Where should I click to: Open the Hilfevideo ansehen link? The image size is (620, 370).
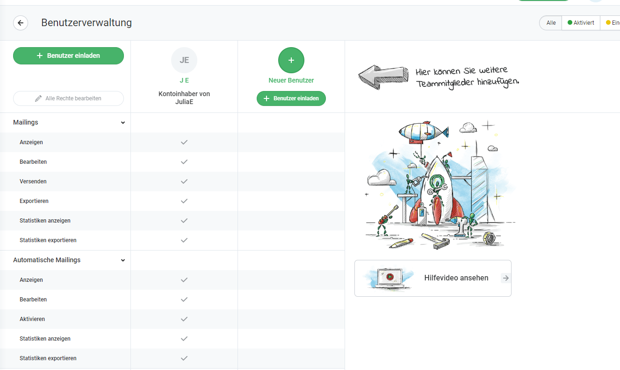[456, 278]
